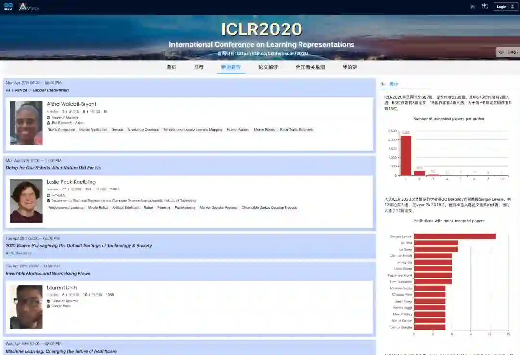Screen dimensions: 520x355
Task: Select the highlighted invited-talks tab
Action: (x=231, y=67)
